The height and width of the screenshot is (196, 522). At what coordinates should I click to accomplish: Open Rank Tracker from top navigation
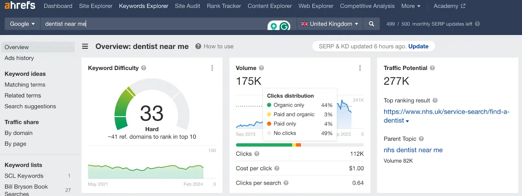click(224, 6)
